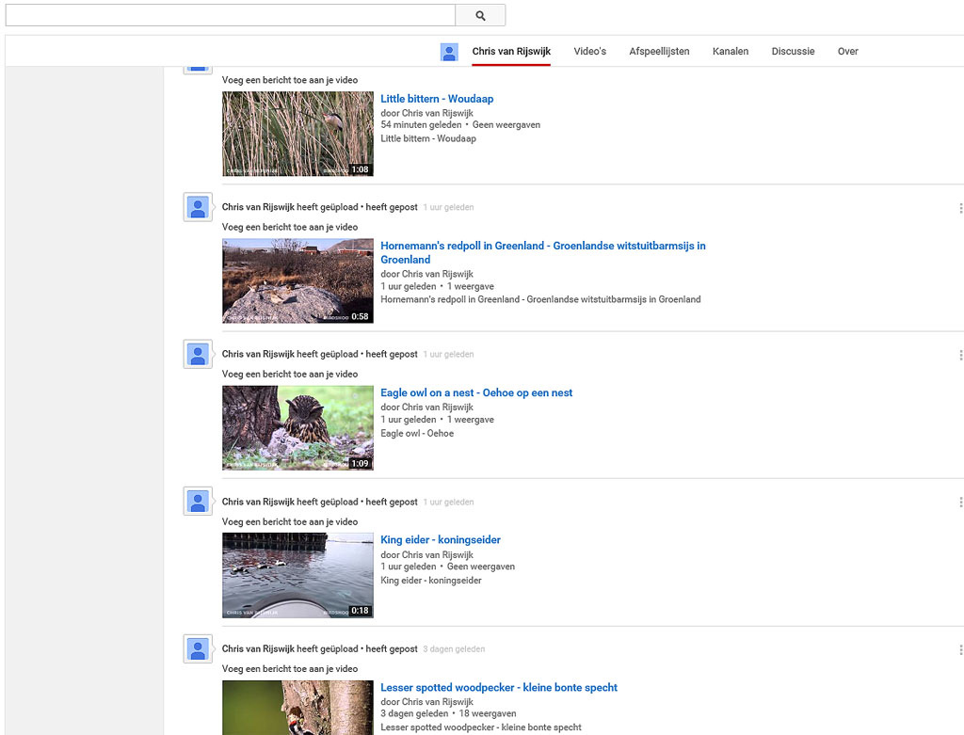Open options menu for King eider post

click(960, 503)
